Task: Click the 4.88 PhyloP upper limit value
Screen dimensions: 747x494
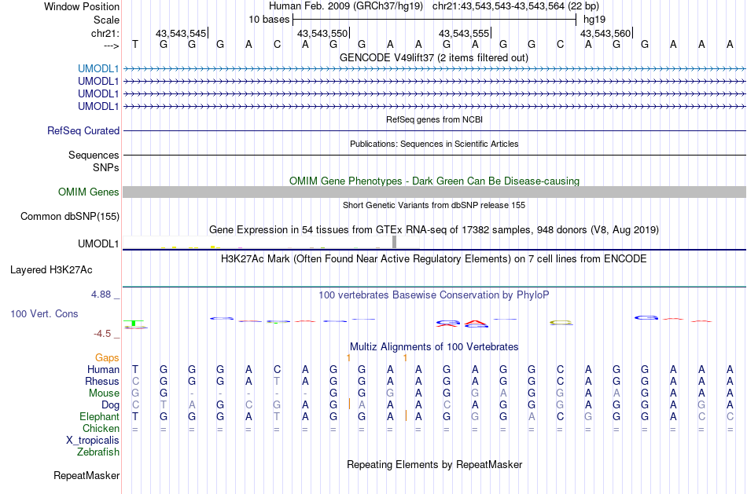Action: point(101,295)
